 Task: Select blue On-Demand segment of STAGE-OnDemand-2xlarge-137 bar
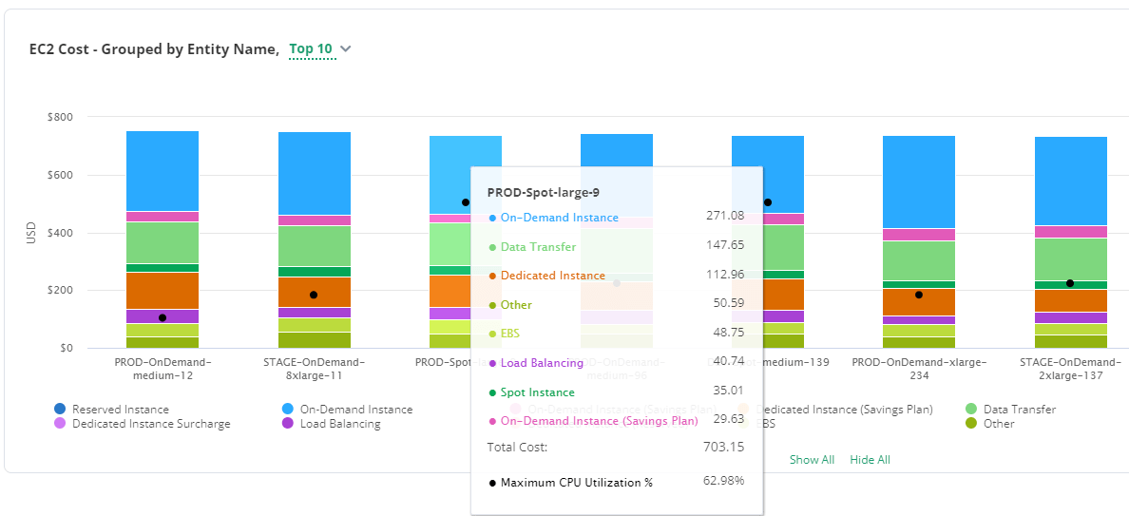[1070, 182]
